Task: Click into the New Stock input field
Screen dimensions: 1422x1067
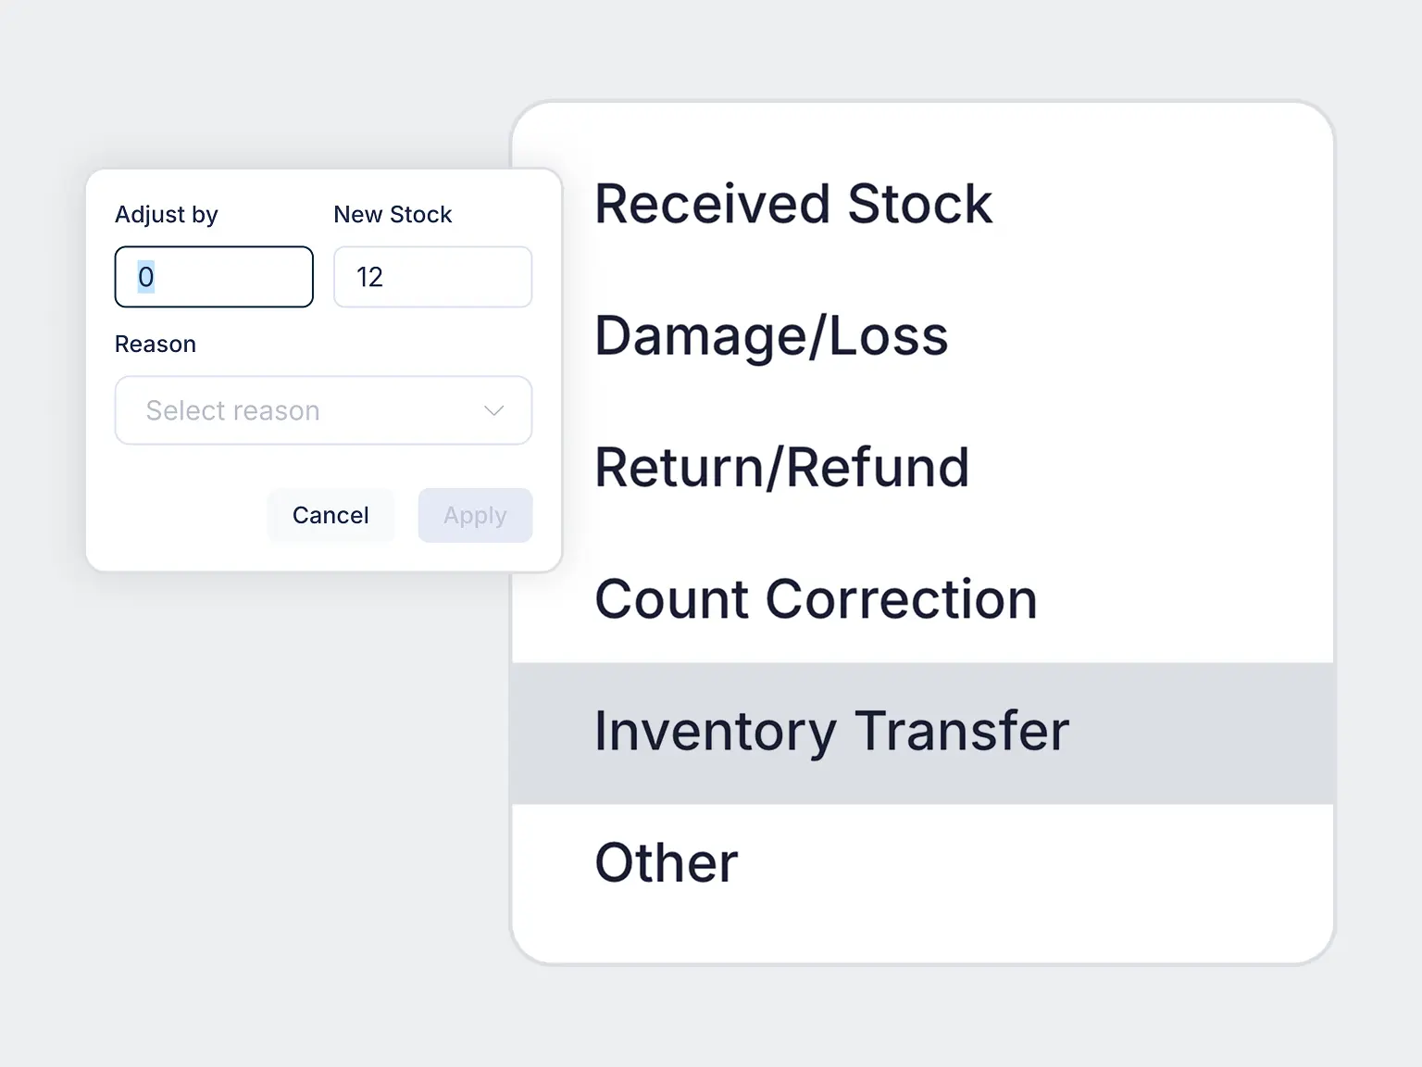Action: pyautogui.click(x=432, y=277)
